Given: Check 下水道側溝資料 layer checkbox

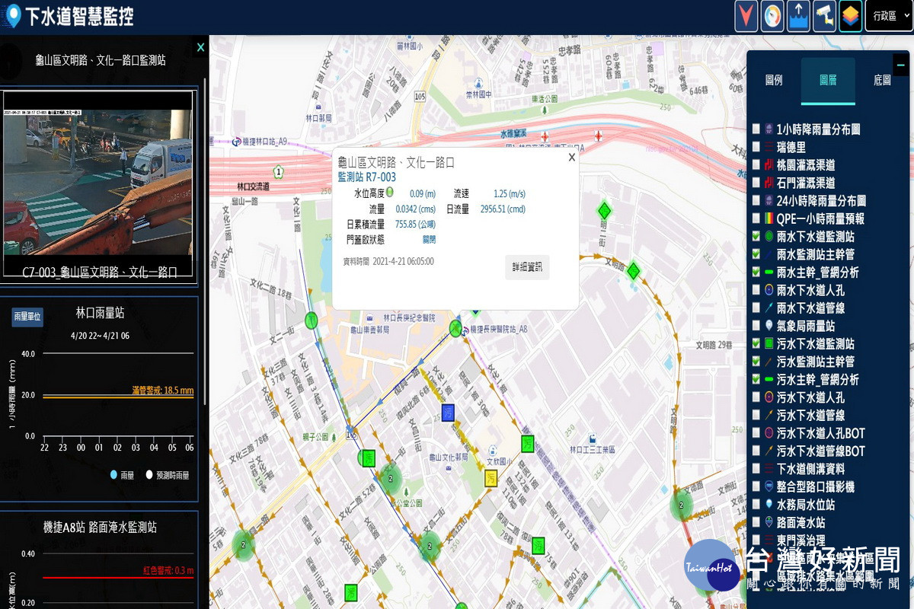Looking at the screenshot, I should 756,469.
